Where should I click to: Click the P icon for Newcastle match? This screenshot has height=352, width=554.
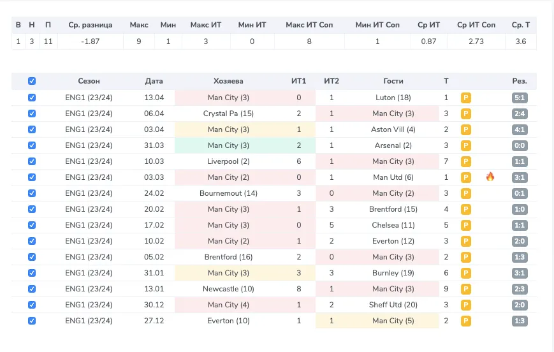(465, 289)
